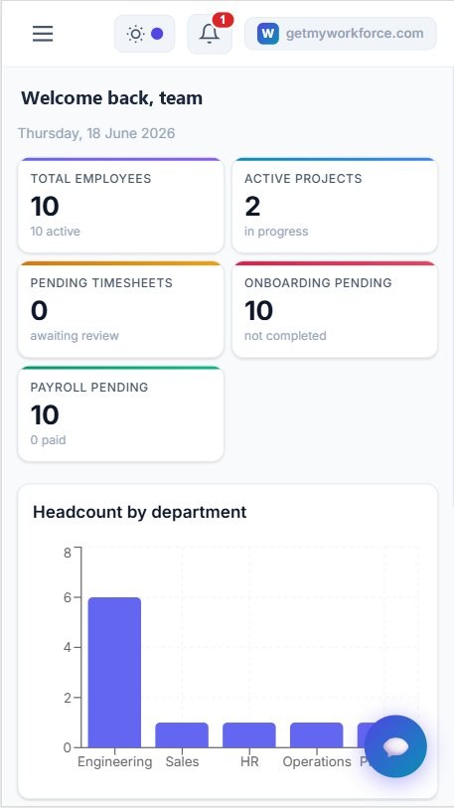The width and height of the screenshot is (454, 808).
Task: Click the Sales bar in headcount chart
Action: coord(182,735)
